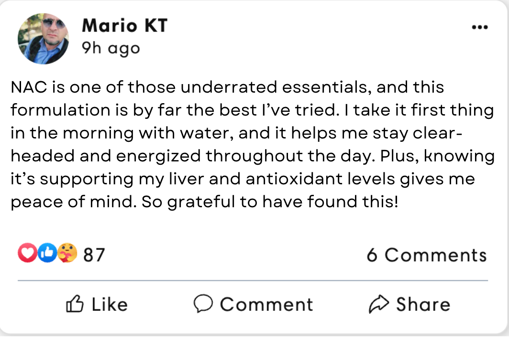The width and height of the screenshot is (509, 340).
Task: Select the Comment button label
Action: (x=266, y=305)
